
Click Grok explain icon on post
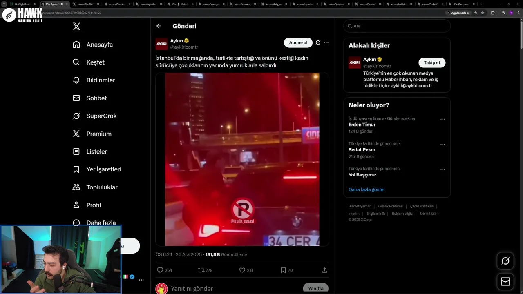click(318, 42)
